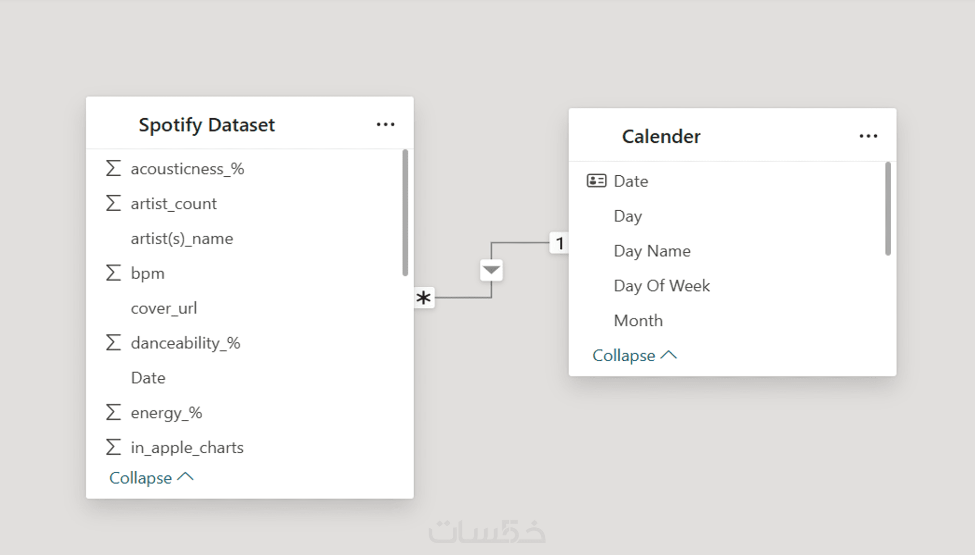Open Calender table more options menu
Image resolution: width=975 pixels, height=555 pixels.
tap(868, 136)
